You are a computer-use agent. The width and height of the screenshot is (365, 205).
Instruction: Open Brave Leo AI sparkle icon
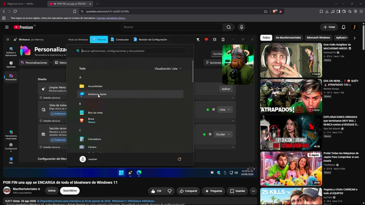(350, 11)
